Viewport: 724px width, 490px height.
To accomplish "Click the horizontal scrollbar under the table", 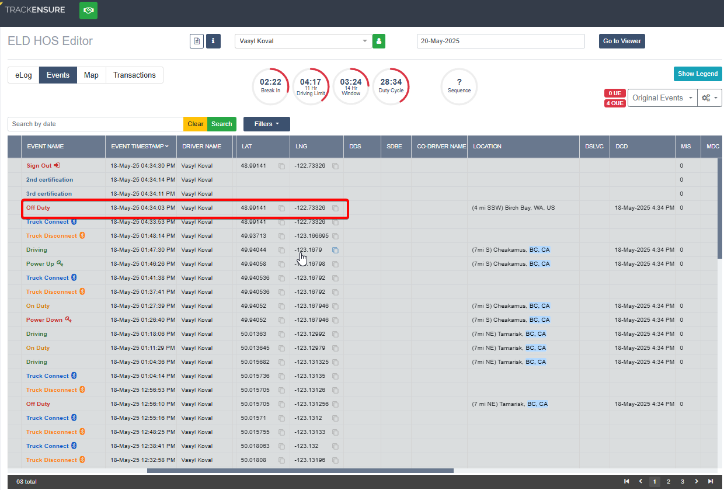I will [300, 471].
